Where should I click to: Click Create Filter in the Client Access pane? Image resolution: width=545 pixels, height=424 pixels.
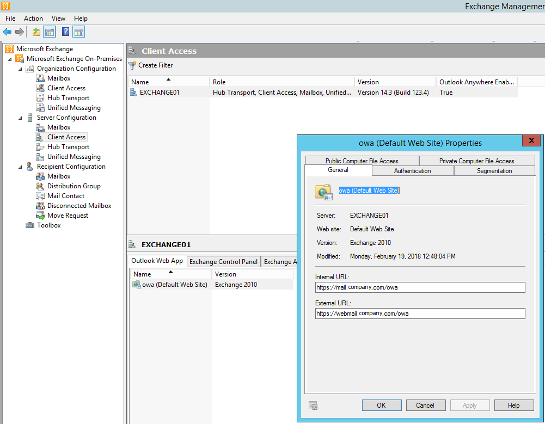pyautogui.click(x=150, y=65)
